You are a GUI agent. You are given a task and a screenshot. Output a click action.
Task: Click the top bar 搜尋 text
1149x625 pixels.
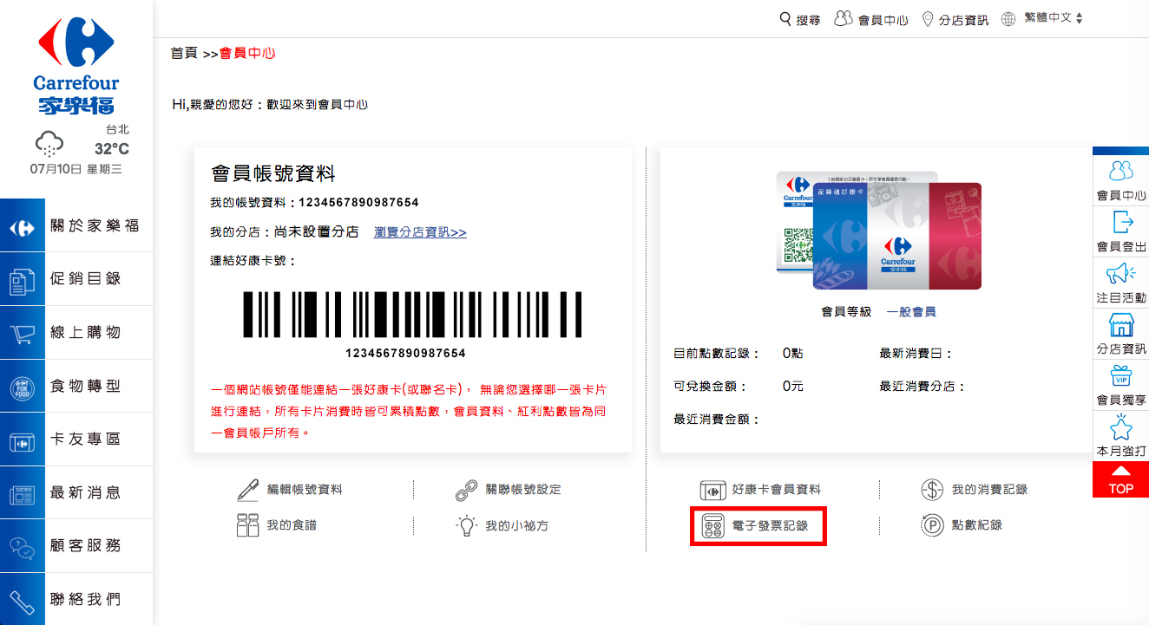pyautogui.click(x=808, y=20)
